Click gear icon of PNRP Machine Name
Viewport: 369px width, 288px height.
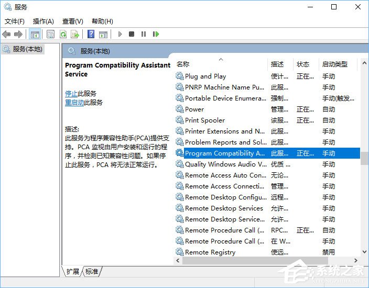point(180,87)
